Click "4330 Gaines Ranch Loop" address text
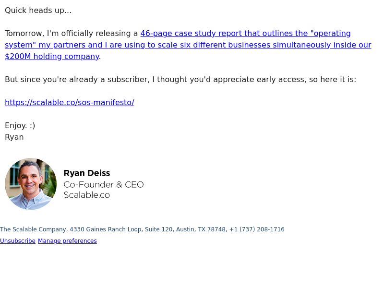Image resolution: width=384 pixels, height=288 pixels. 105,229
